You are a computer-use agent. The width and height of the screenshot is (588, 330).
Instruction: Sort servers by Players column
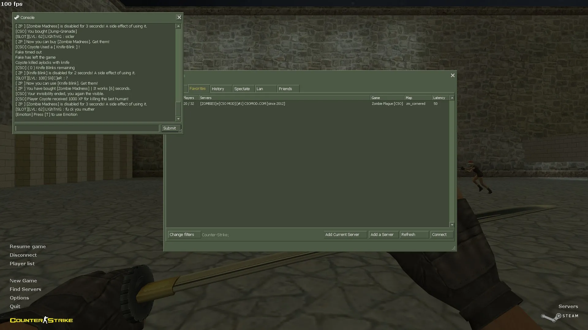tap(190, 98)
